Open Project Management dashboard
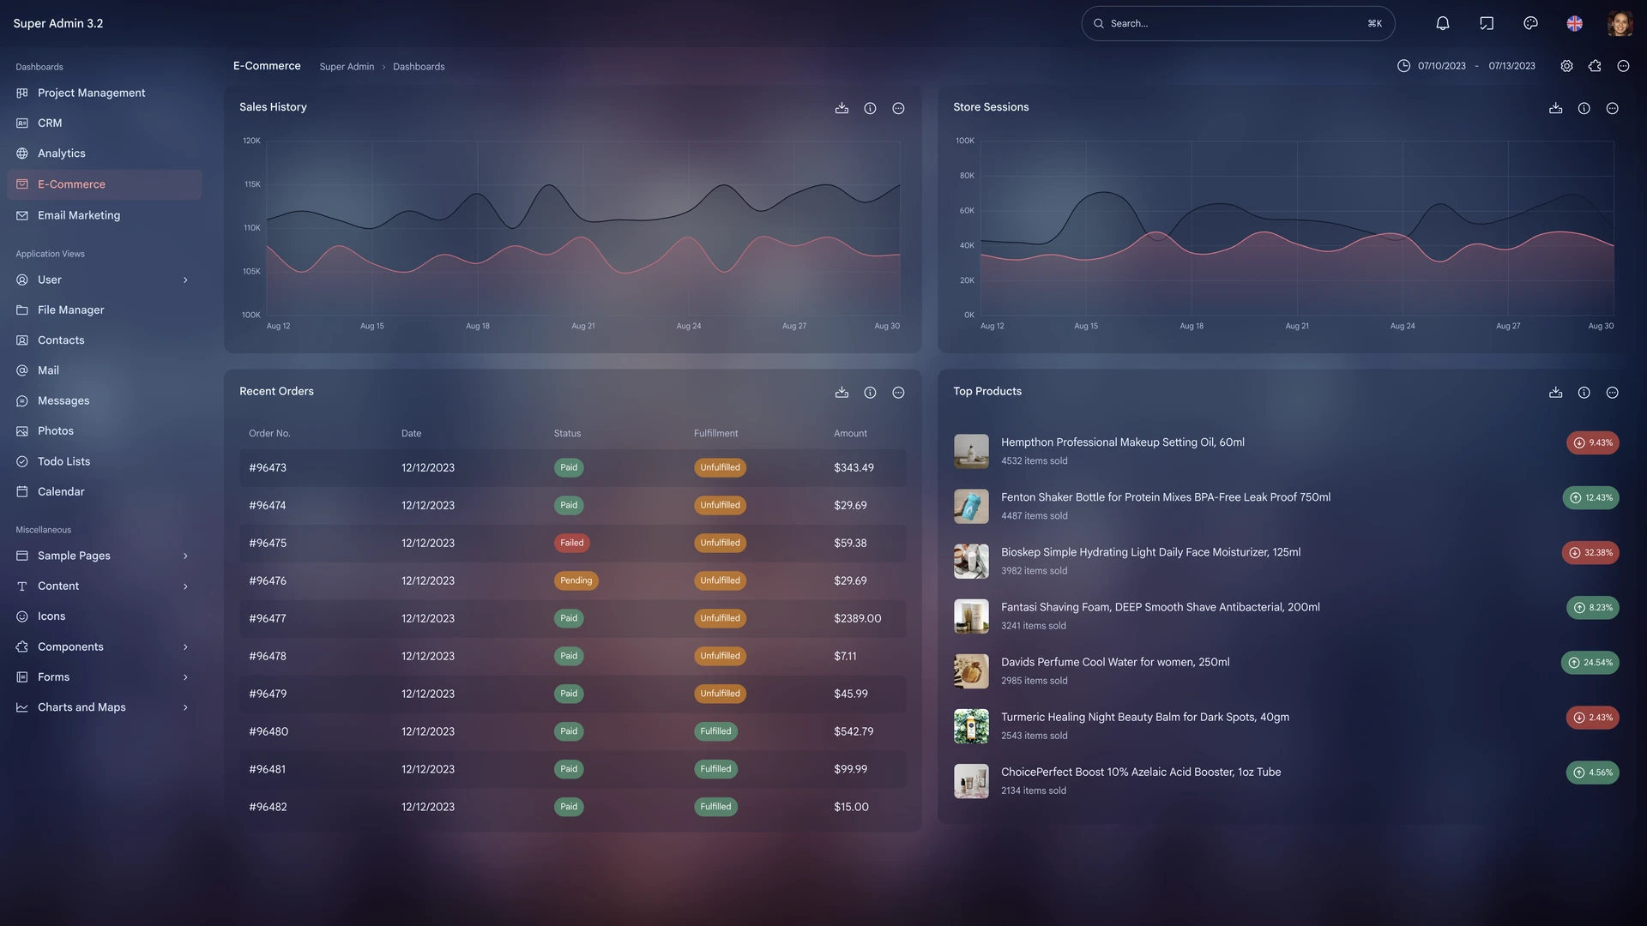This screenshot has height=926, width=1647. pyautogui.click(x=105, y=93)
